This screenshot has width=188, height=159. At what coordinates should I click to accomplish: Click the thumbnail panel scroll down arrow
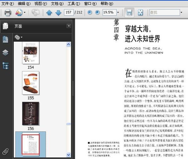[69, 155]
